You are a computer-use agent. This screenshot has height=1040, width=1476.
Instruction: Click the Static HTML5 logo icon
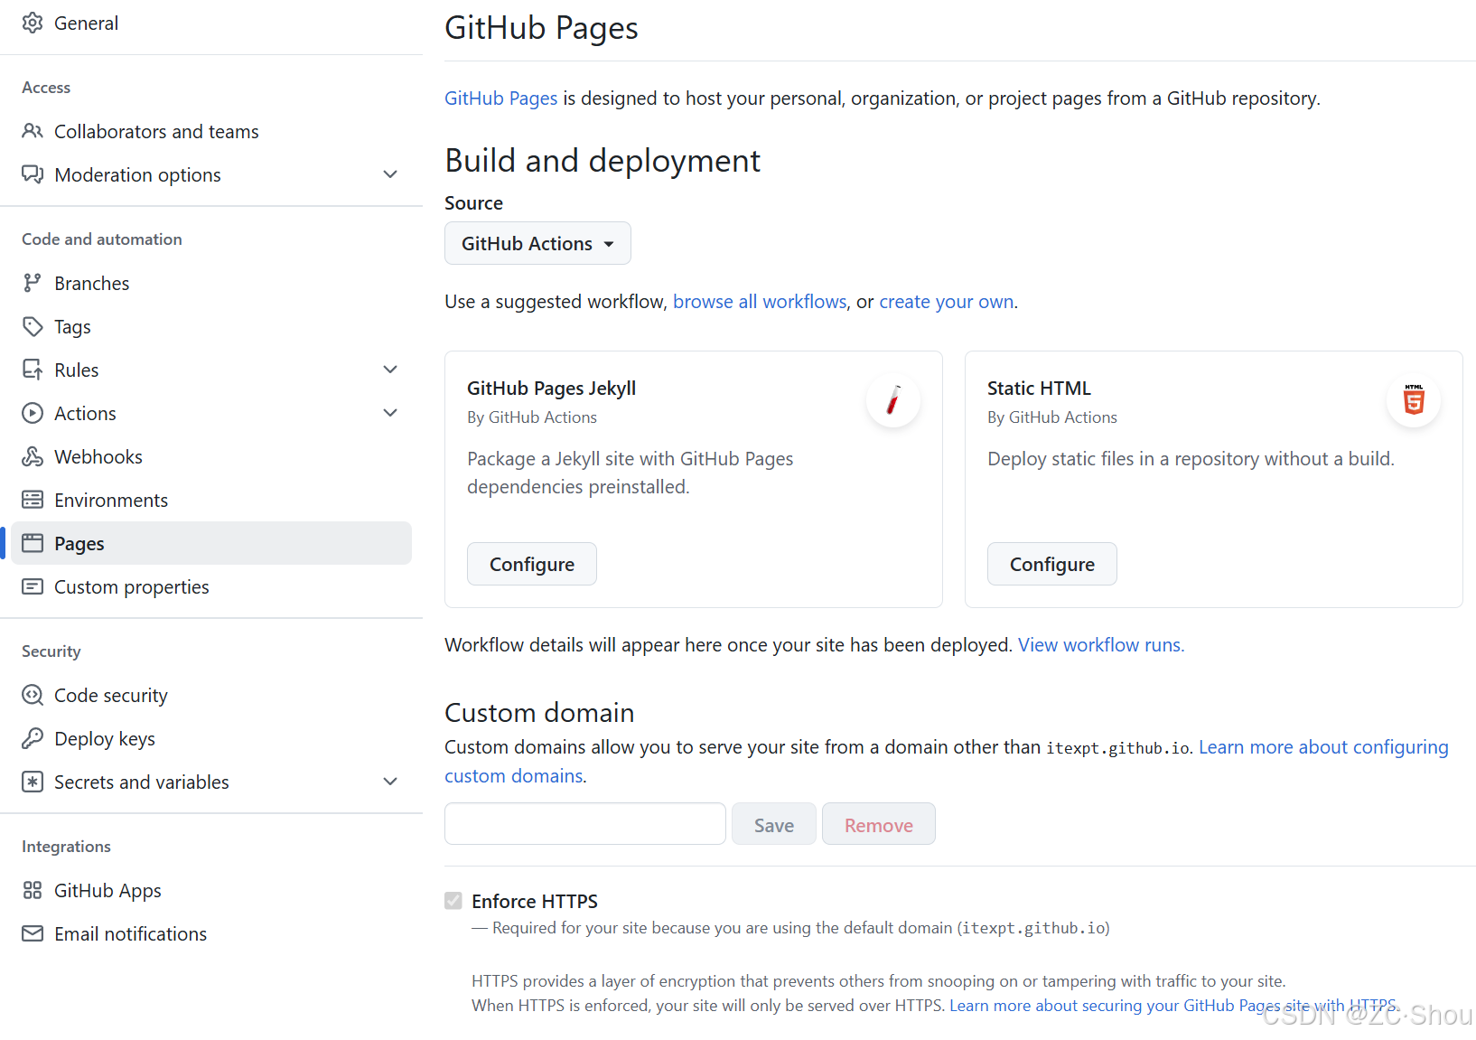[x=1413, y=400]
